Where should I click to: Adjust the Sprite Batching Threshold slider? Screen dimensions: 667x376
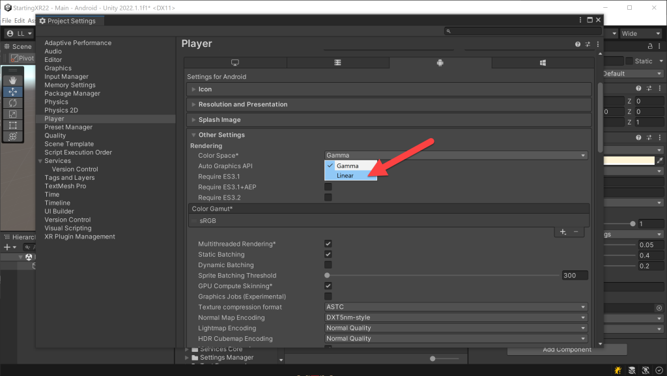442,276
